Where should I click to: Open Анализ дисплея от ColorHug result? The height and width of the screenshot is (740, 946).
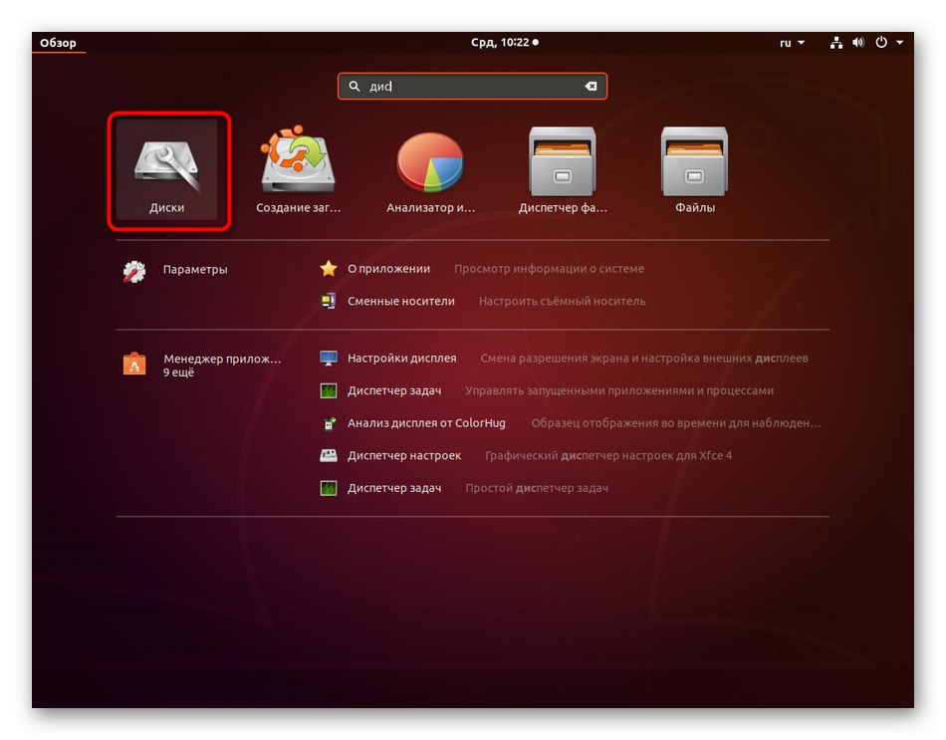point(426,423)
